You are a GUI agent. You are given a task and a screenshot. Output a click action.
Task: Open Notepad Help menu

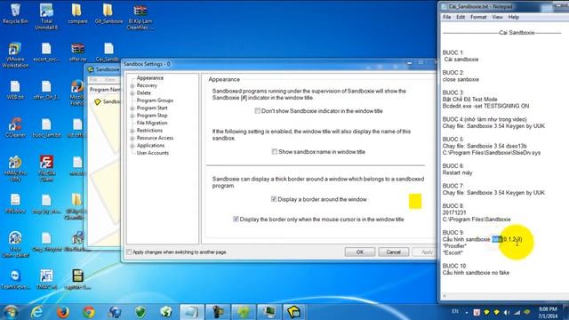514,17
